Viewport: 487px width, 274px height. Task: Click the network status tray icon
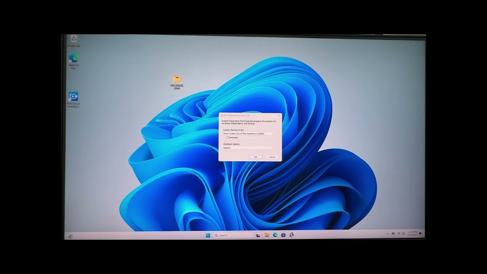[399, 233]
